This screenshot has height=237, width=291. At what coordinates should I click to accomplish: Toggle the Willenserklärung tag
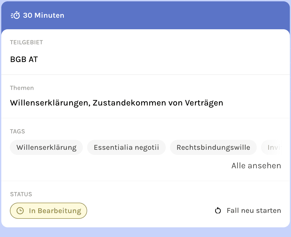pyautogui.click(x=46, y=147)
